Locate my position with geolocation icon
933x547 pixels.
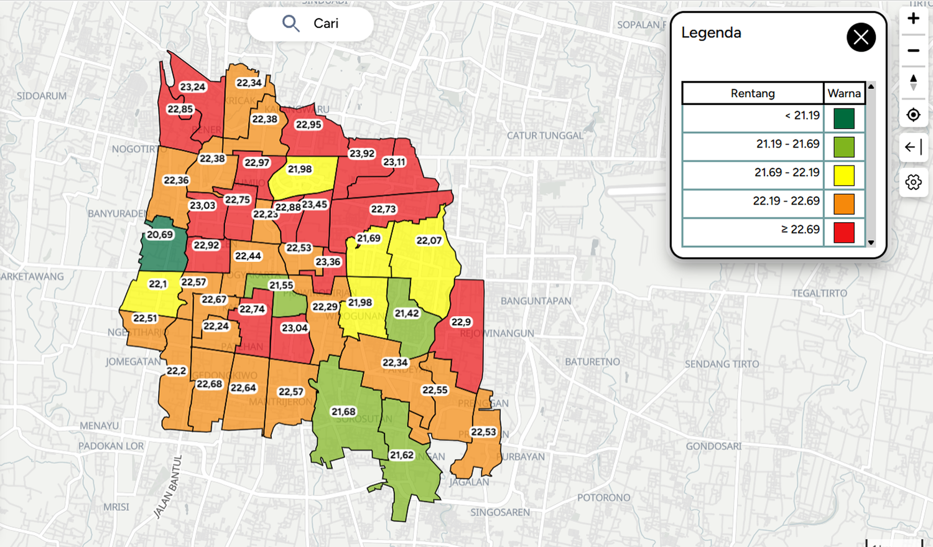click(x=913, y=115)
